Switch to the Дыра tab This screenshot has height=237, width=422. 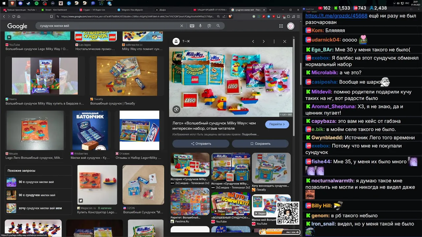coord(172,10)
